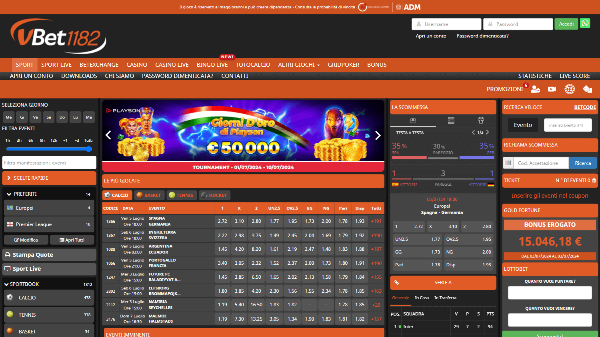Expand Scelte Rapide section

49,178
